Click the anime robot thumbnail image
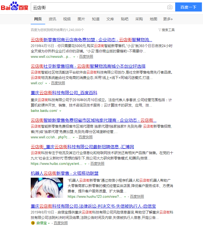Viewport: 203px width, 228px height. pos(47,188)
